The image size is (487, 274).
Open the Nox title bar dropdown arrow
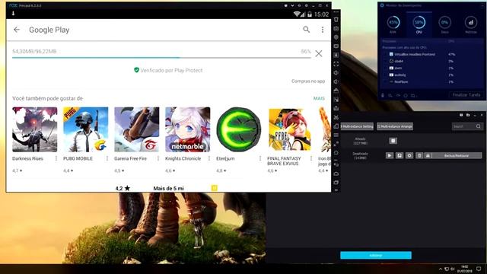292,5
